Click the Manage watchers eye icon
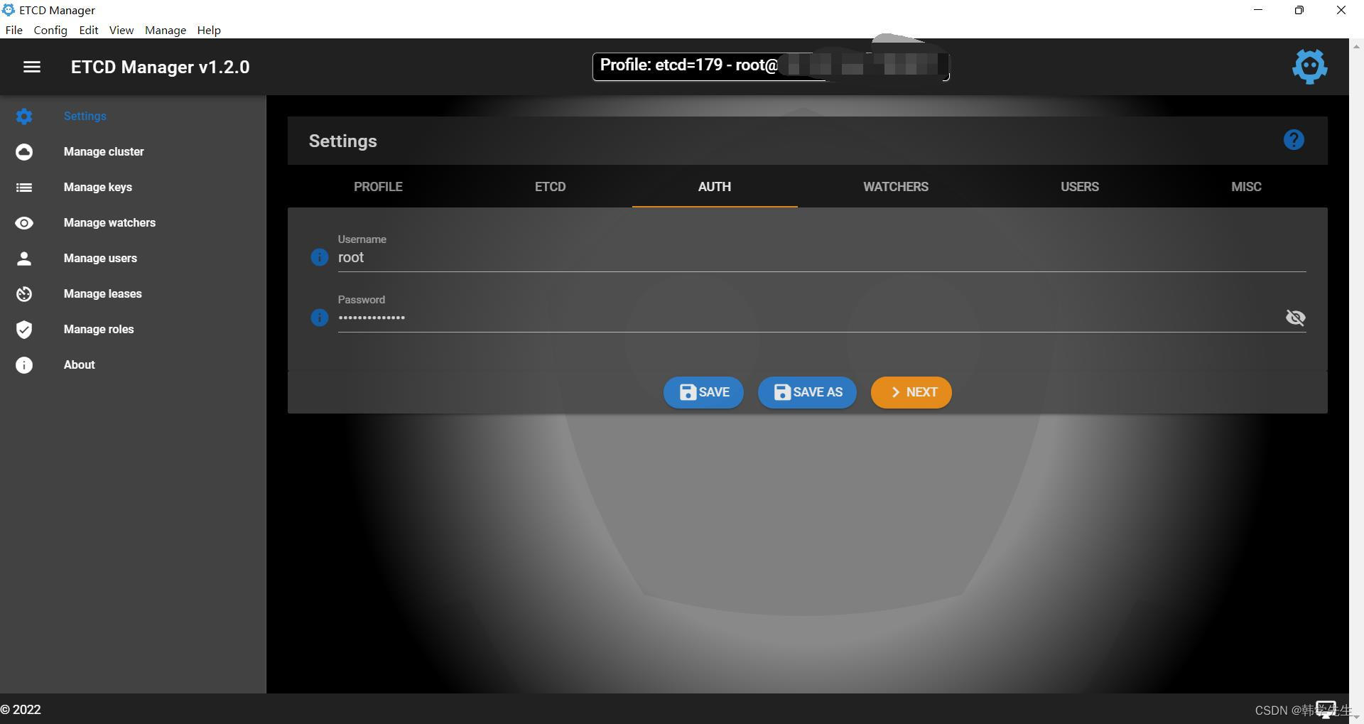This screenshot has height=724, width=1364. [x=24, y=222]
